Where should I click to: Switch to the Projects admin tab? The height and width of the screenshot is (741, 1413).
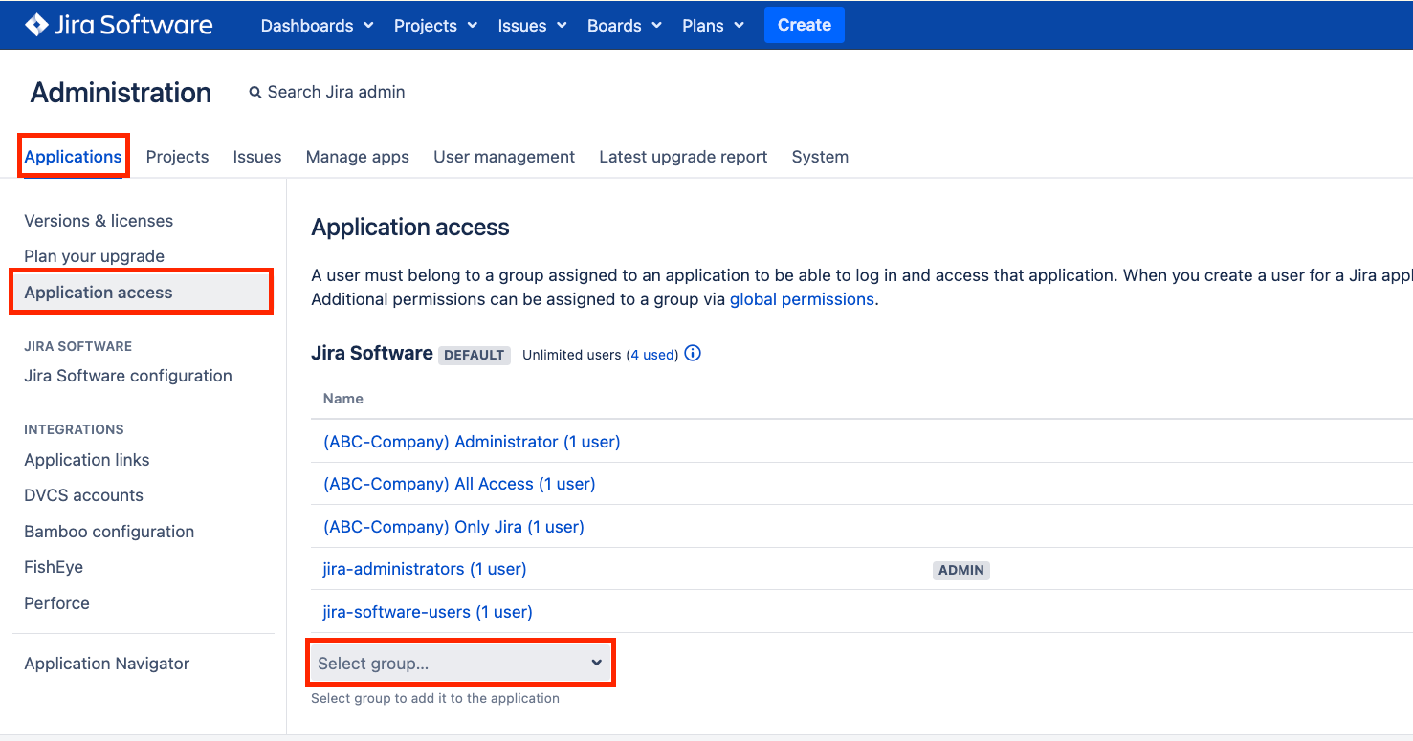point(177,157)
